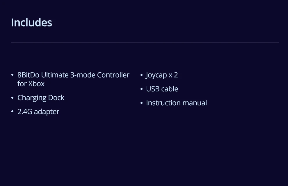Click the 2.4G adapter list item

pos(38,112)
